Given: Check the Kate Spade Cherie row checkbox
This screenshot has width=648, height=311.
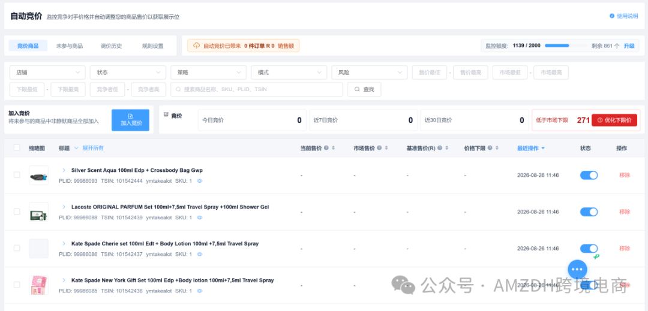Looking at the screenshot, I should click(17, 248).
